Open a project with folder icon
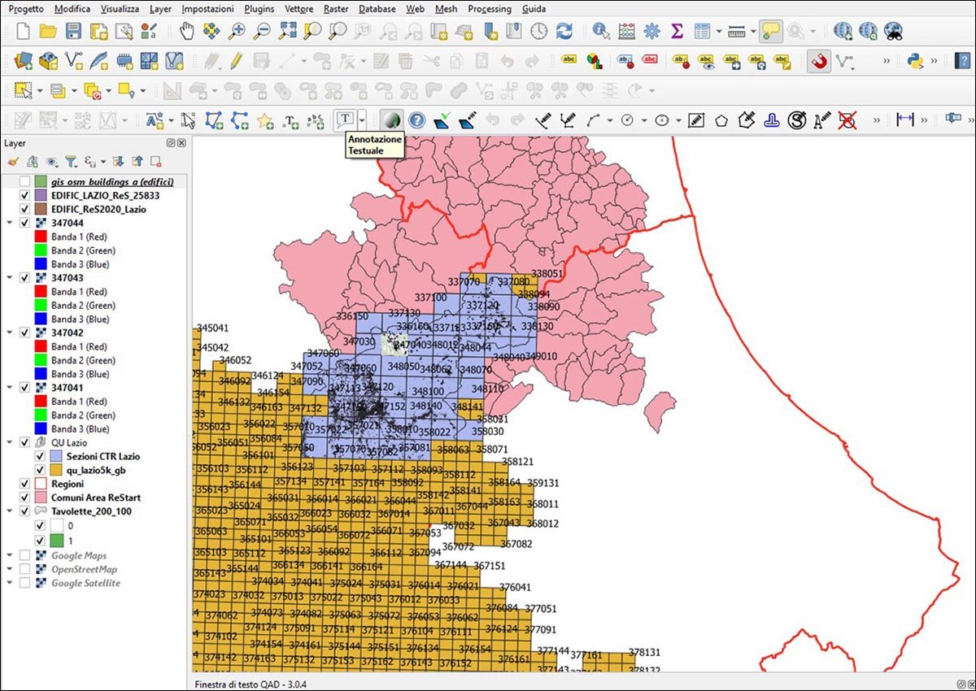Viewport: 976px width, 691px height. 48,31
